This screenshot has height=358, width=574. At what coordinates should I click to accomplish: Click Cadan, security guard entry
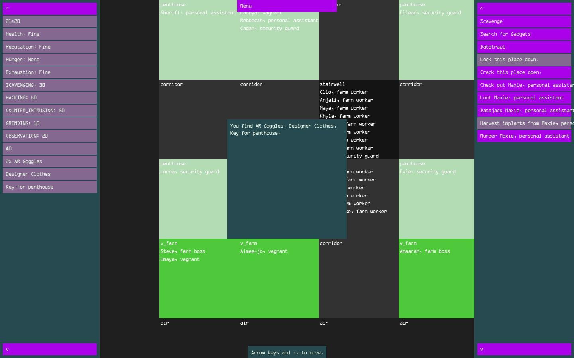point(269,29)
